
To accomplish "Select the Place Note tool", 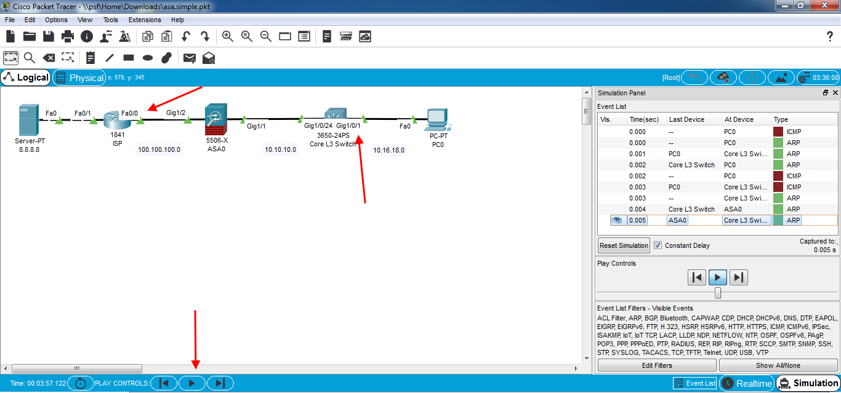I will coord(91,58).
